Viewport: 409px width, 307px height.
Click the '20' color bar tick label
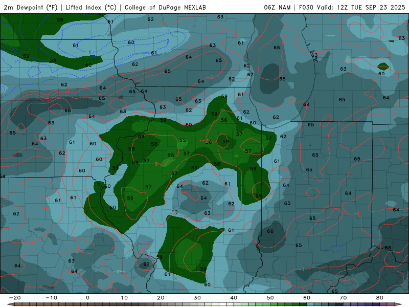click(x=161, y=298)
